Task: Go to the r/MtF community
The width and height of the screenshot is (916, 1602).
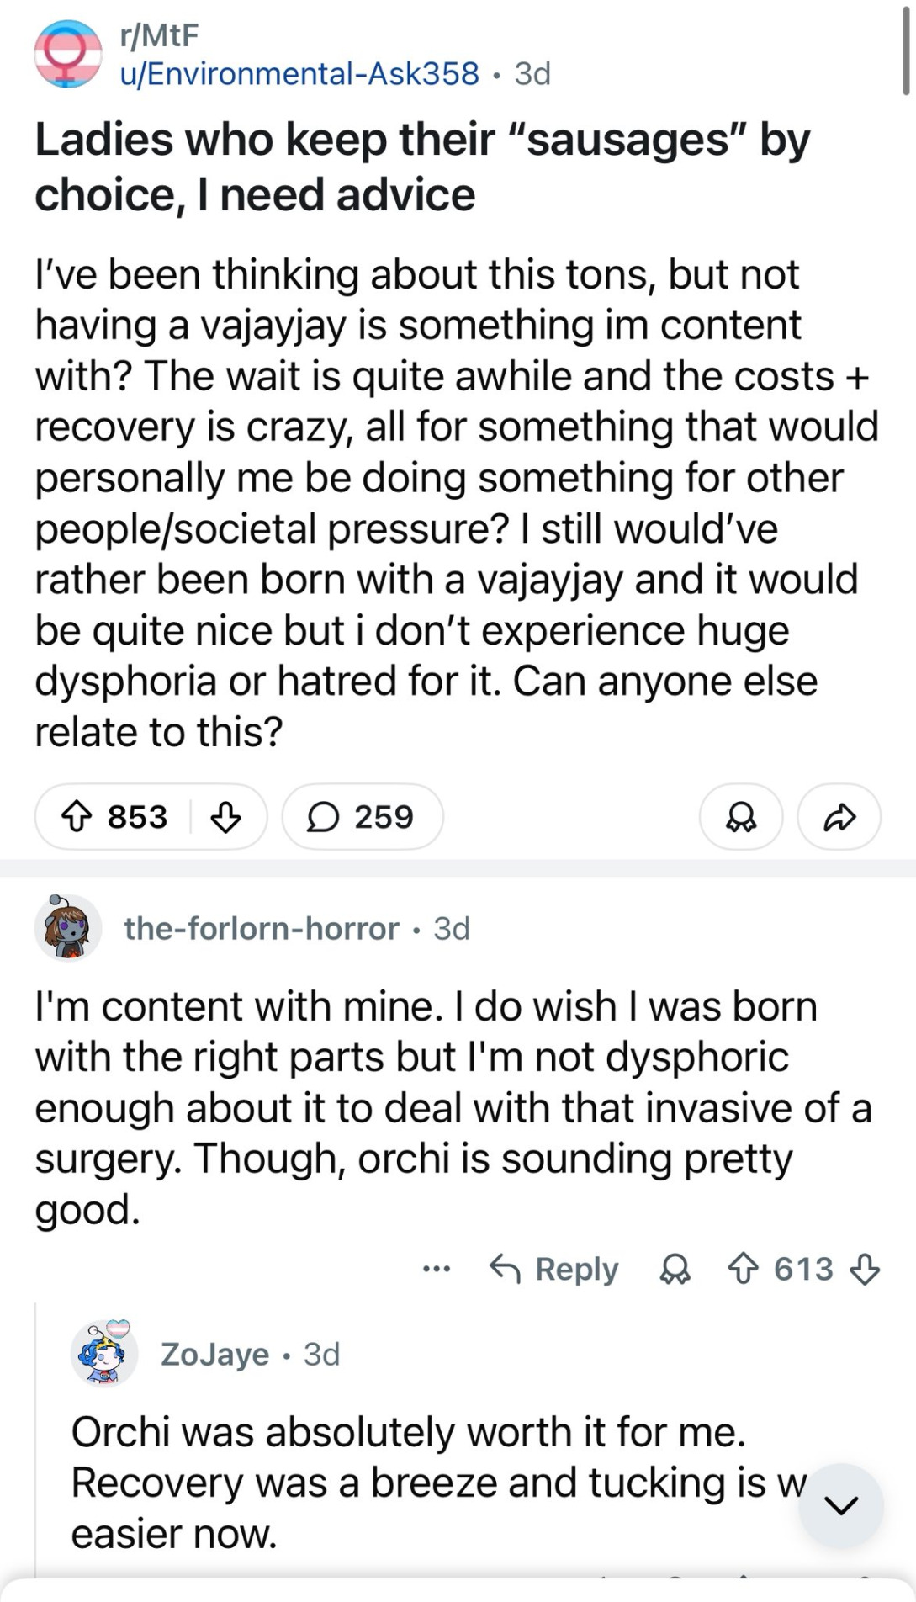Action: click(159, 35)
